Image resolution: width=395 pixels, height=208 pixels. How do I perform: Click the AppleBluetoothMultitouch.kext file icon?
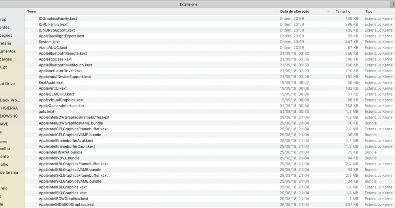(35, 65)
